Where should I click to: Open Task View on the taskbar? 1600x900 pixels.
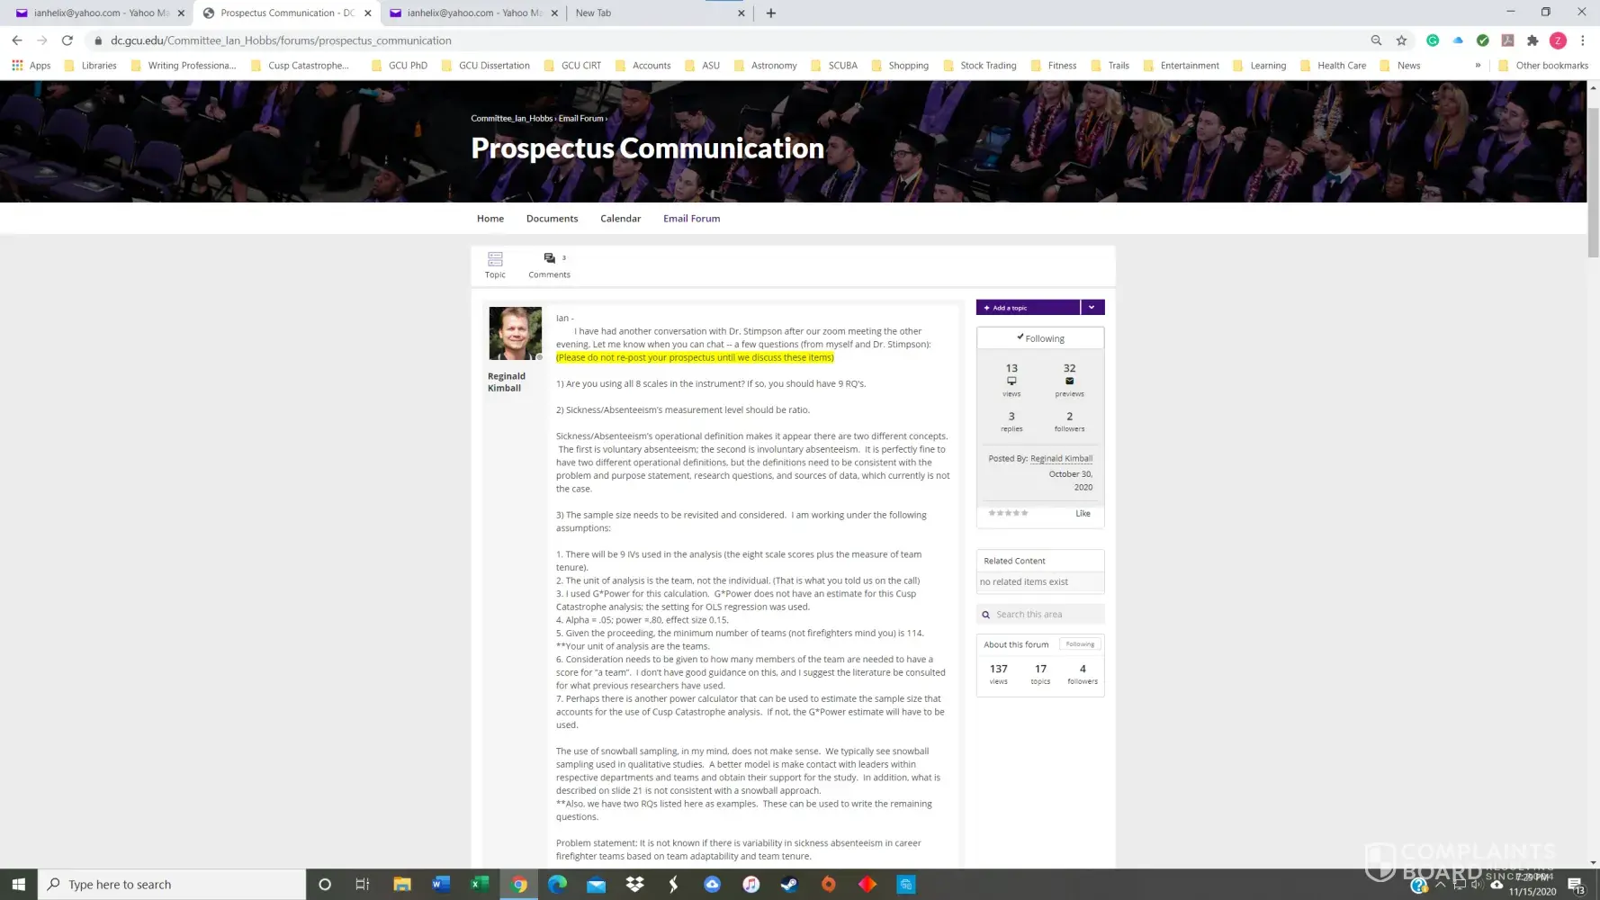pos(363,884)
